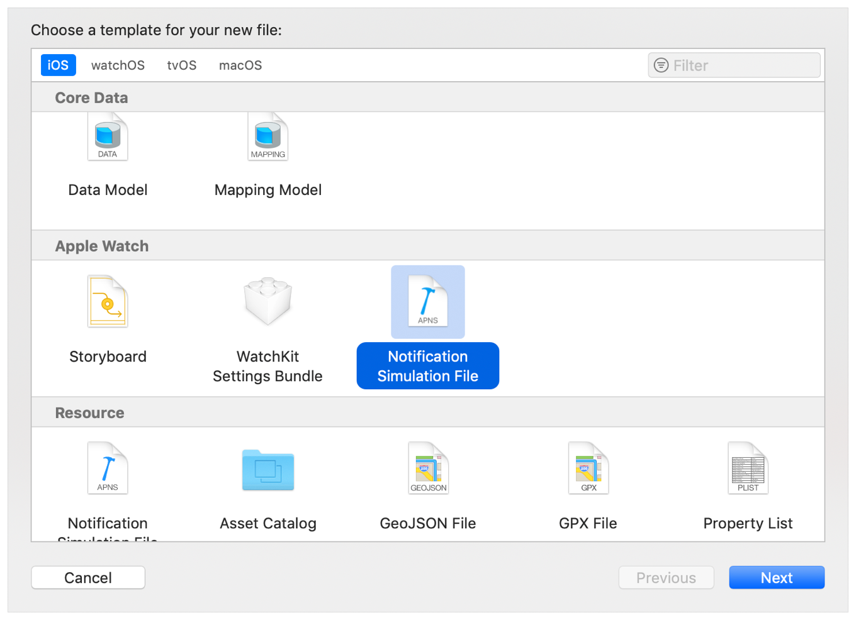Click the Asset Catalog label
This screenshot has width=856, height=620.
pyautogui.click(x=268, y=523)
